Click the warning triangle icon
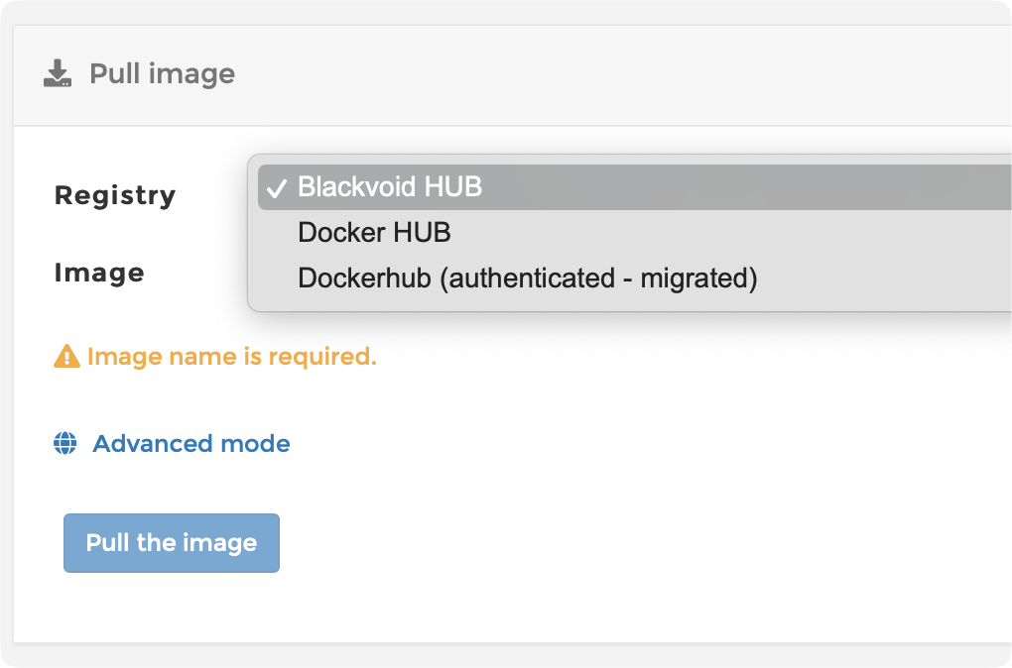Image resolution: width=1012 pixels, height=668 pixels. coord(66,356)
